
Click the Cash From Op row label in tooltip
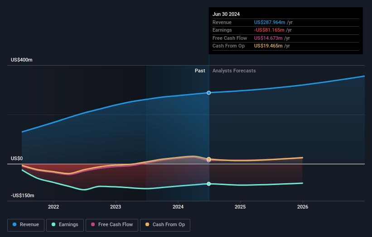[228, 46]
